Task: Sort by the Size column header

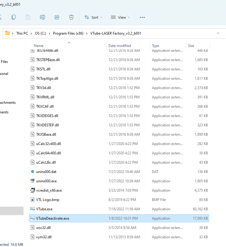Action: point(191,46)
